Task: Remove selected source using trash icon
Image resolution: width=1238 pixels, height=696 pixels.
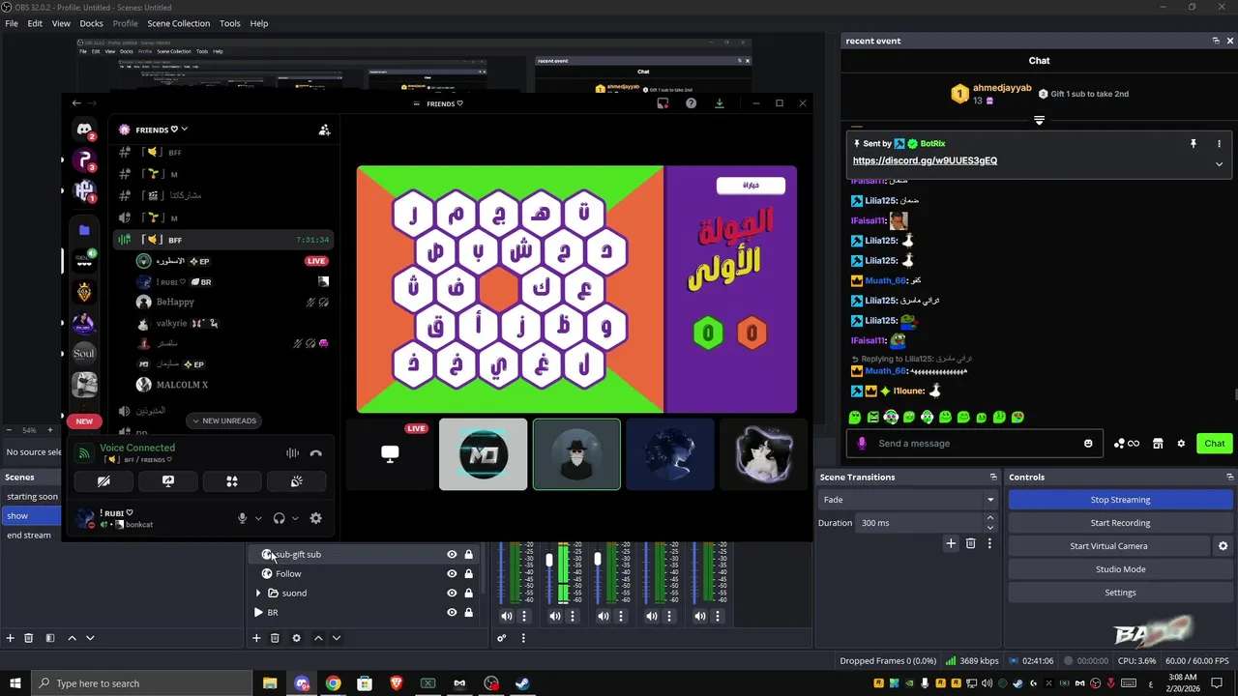Action: (275, 638)
